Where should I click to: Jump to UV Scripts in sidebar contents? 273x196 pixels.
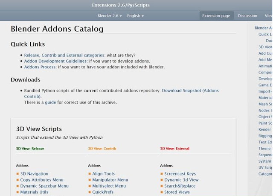click(265, 167)
